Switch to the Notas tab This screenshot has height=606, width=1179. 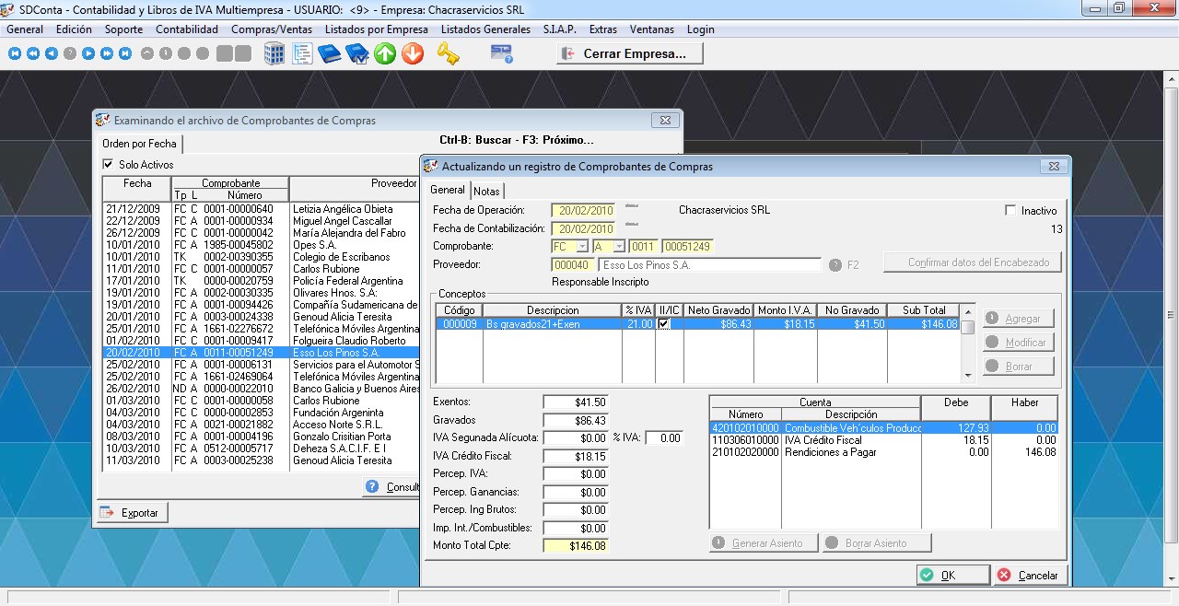click(486, 192)
